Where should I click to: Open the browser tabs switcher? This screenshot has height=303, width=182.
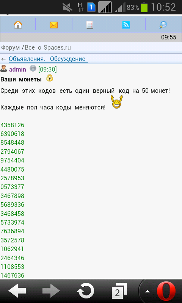pos(119,291)
